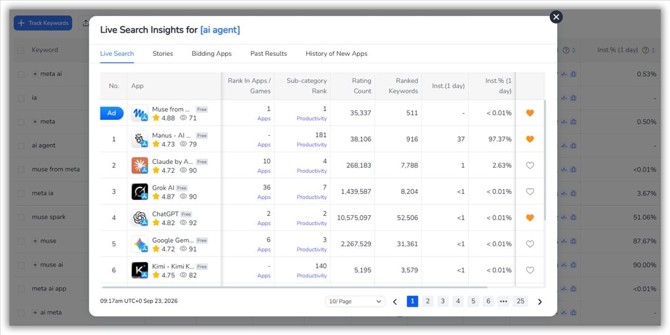670x335 pixels.
Task: Click the export icon next to Track Keywords
Action: (x=85, y=23)
